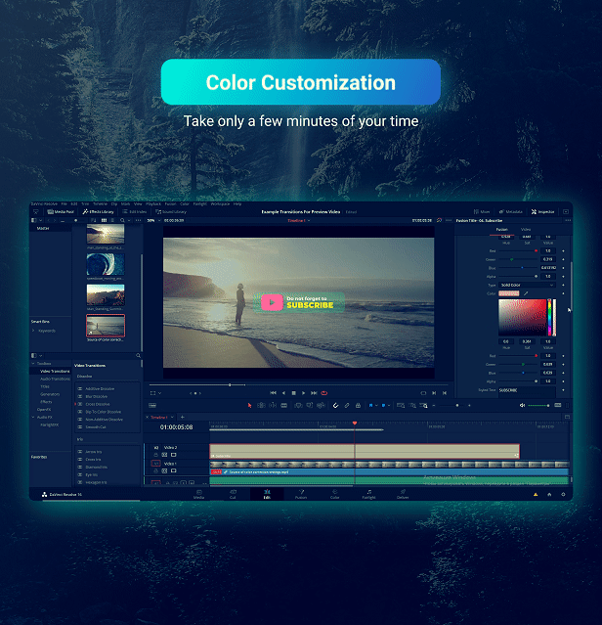The image size is (602, 625).
Task: Add keyframe for lower Blue value
Action: (x=563, y=373)
